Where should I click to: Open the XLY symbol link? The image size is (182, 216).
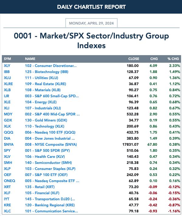[7, 66]
